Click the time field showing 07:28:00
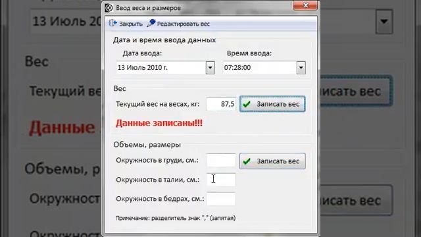 coord(260,68)
